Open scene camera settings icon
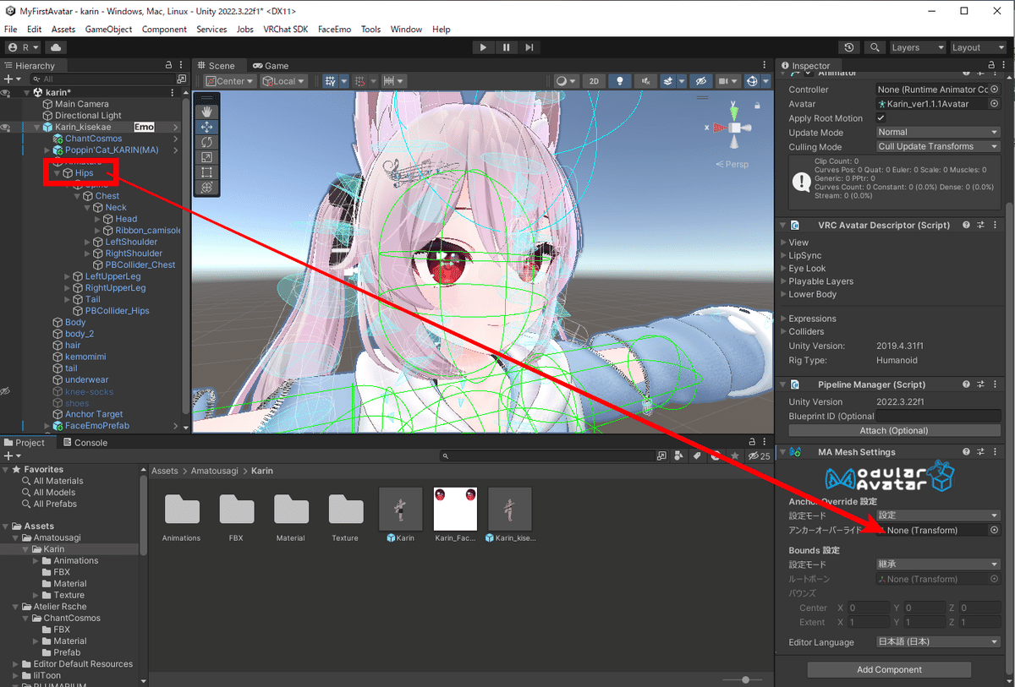The width and height of the screenshot is (1015, 687). [x=727, y=81]
